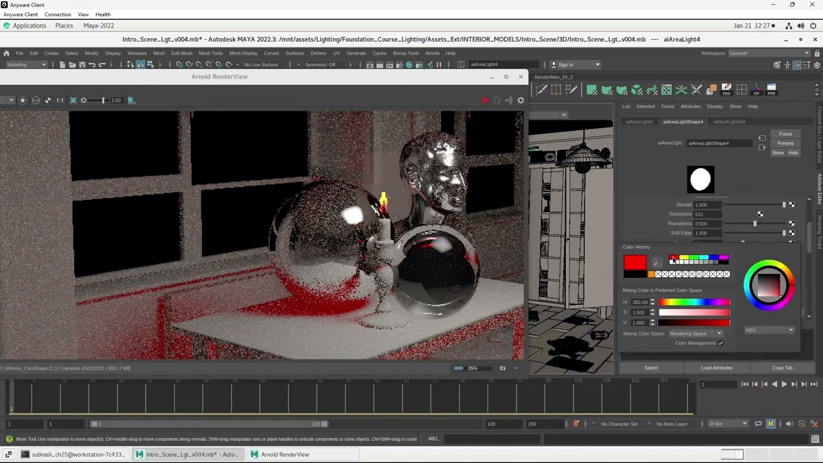
Task: Open the RenderMan_24_3 shelf tab
Action: point(554,77)
